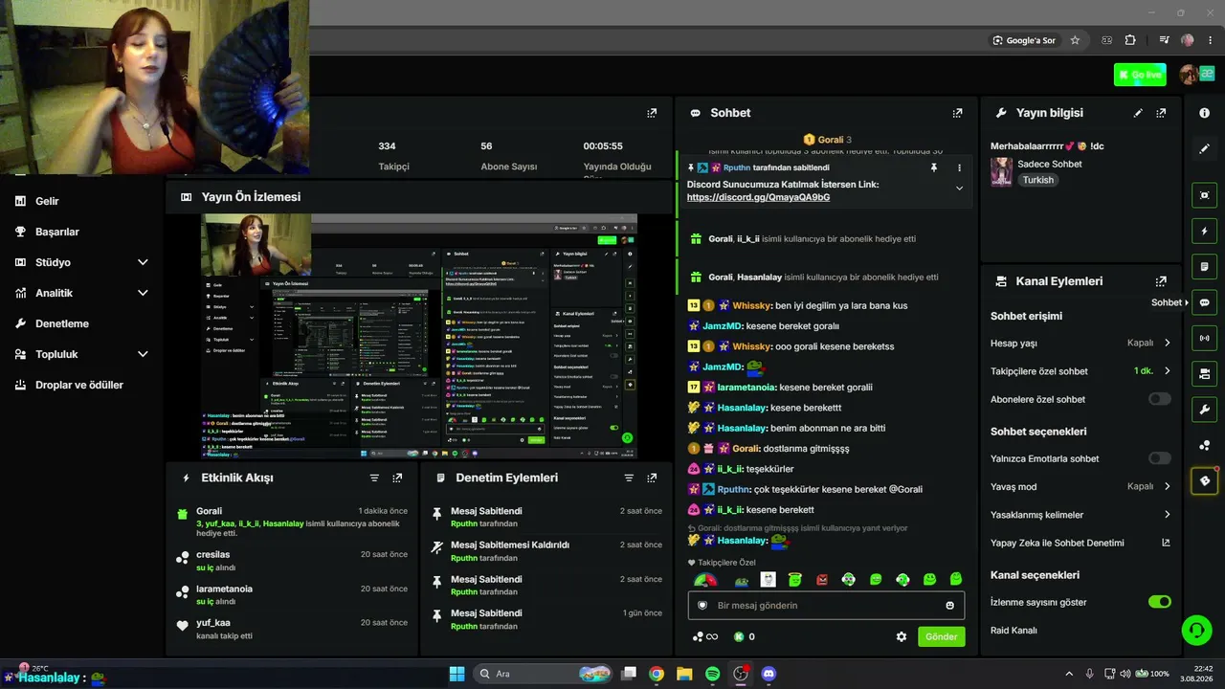The height and width of the screenshot is (689, 1225).
Task: Open Droplar ve ödüller in the sidebar
Action: coord(81,385)
